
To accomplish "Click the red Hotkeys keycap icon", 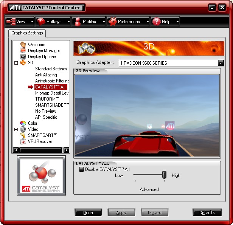I will [x=41, y=22].
